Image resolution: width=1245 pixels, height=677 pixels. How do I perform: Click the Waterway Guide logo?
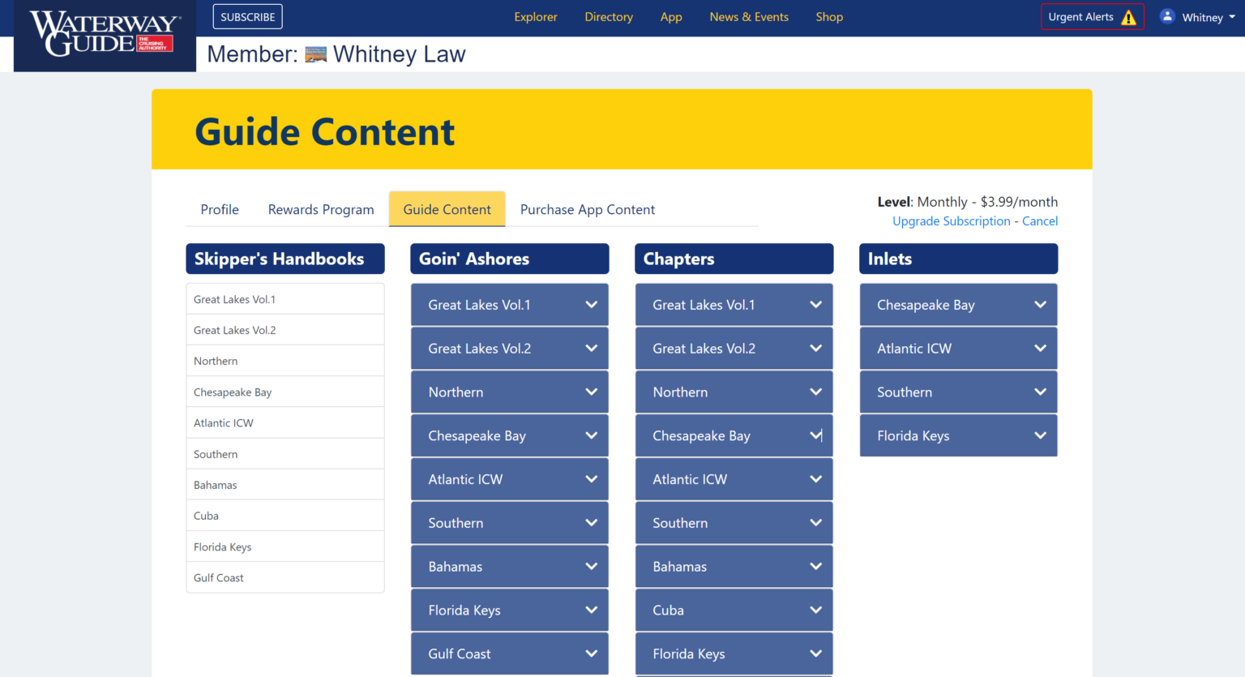[105, 34]
